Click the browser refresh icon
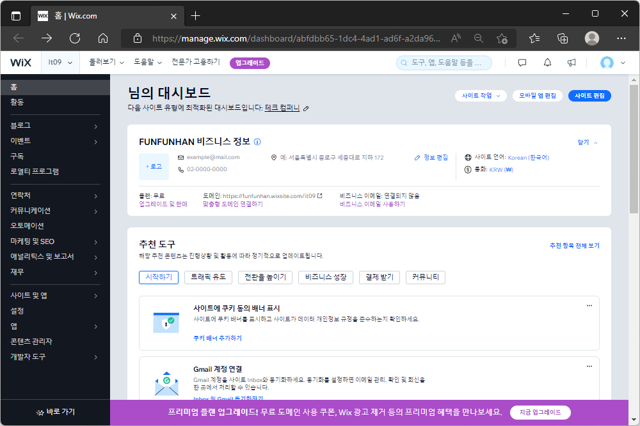This screenshot has width=640, height=426. coord(75,38)
